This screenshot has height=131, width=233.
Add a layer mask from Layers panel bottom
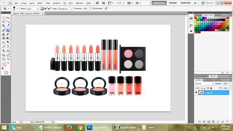pyautogui.click(x=209, y=122)
